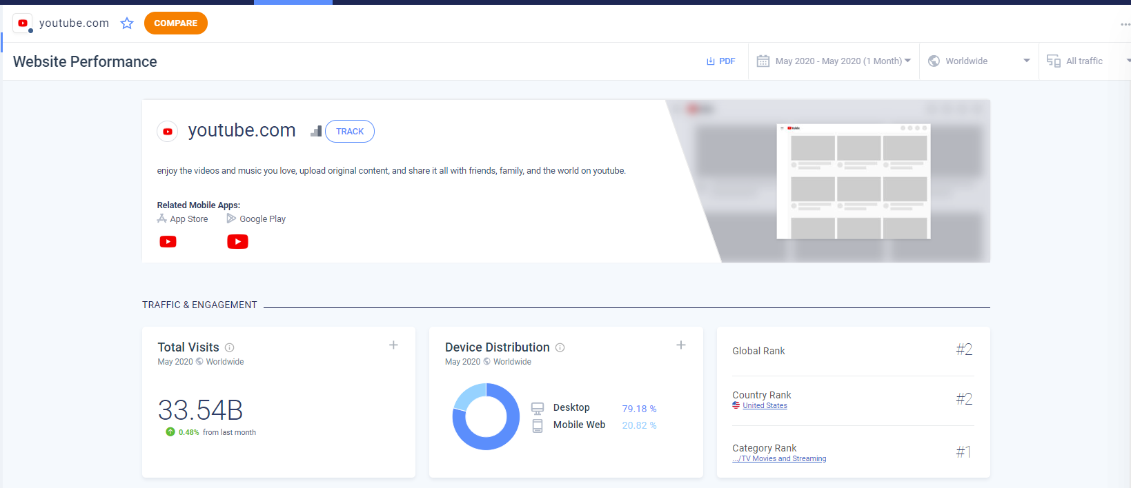Click the Total Visits info icon
This screenshot has width=1131, height=488.
tap(229, 348)
